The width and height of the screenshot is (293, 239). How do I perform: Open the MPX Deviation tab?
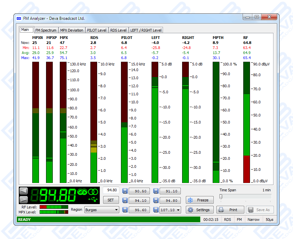(x=72, y=30)
